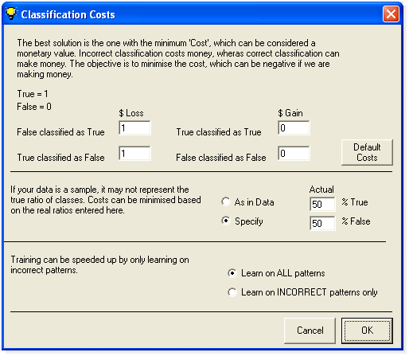Click the Classification Costs title bar text
This screenshot has height=356, width=409.
pos(68,14)
